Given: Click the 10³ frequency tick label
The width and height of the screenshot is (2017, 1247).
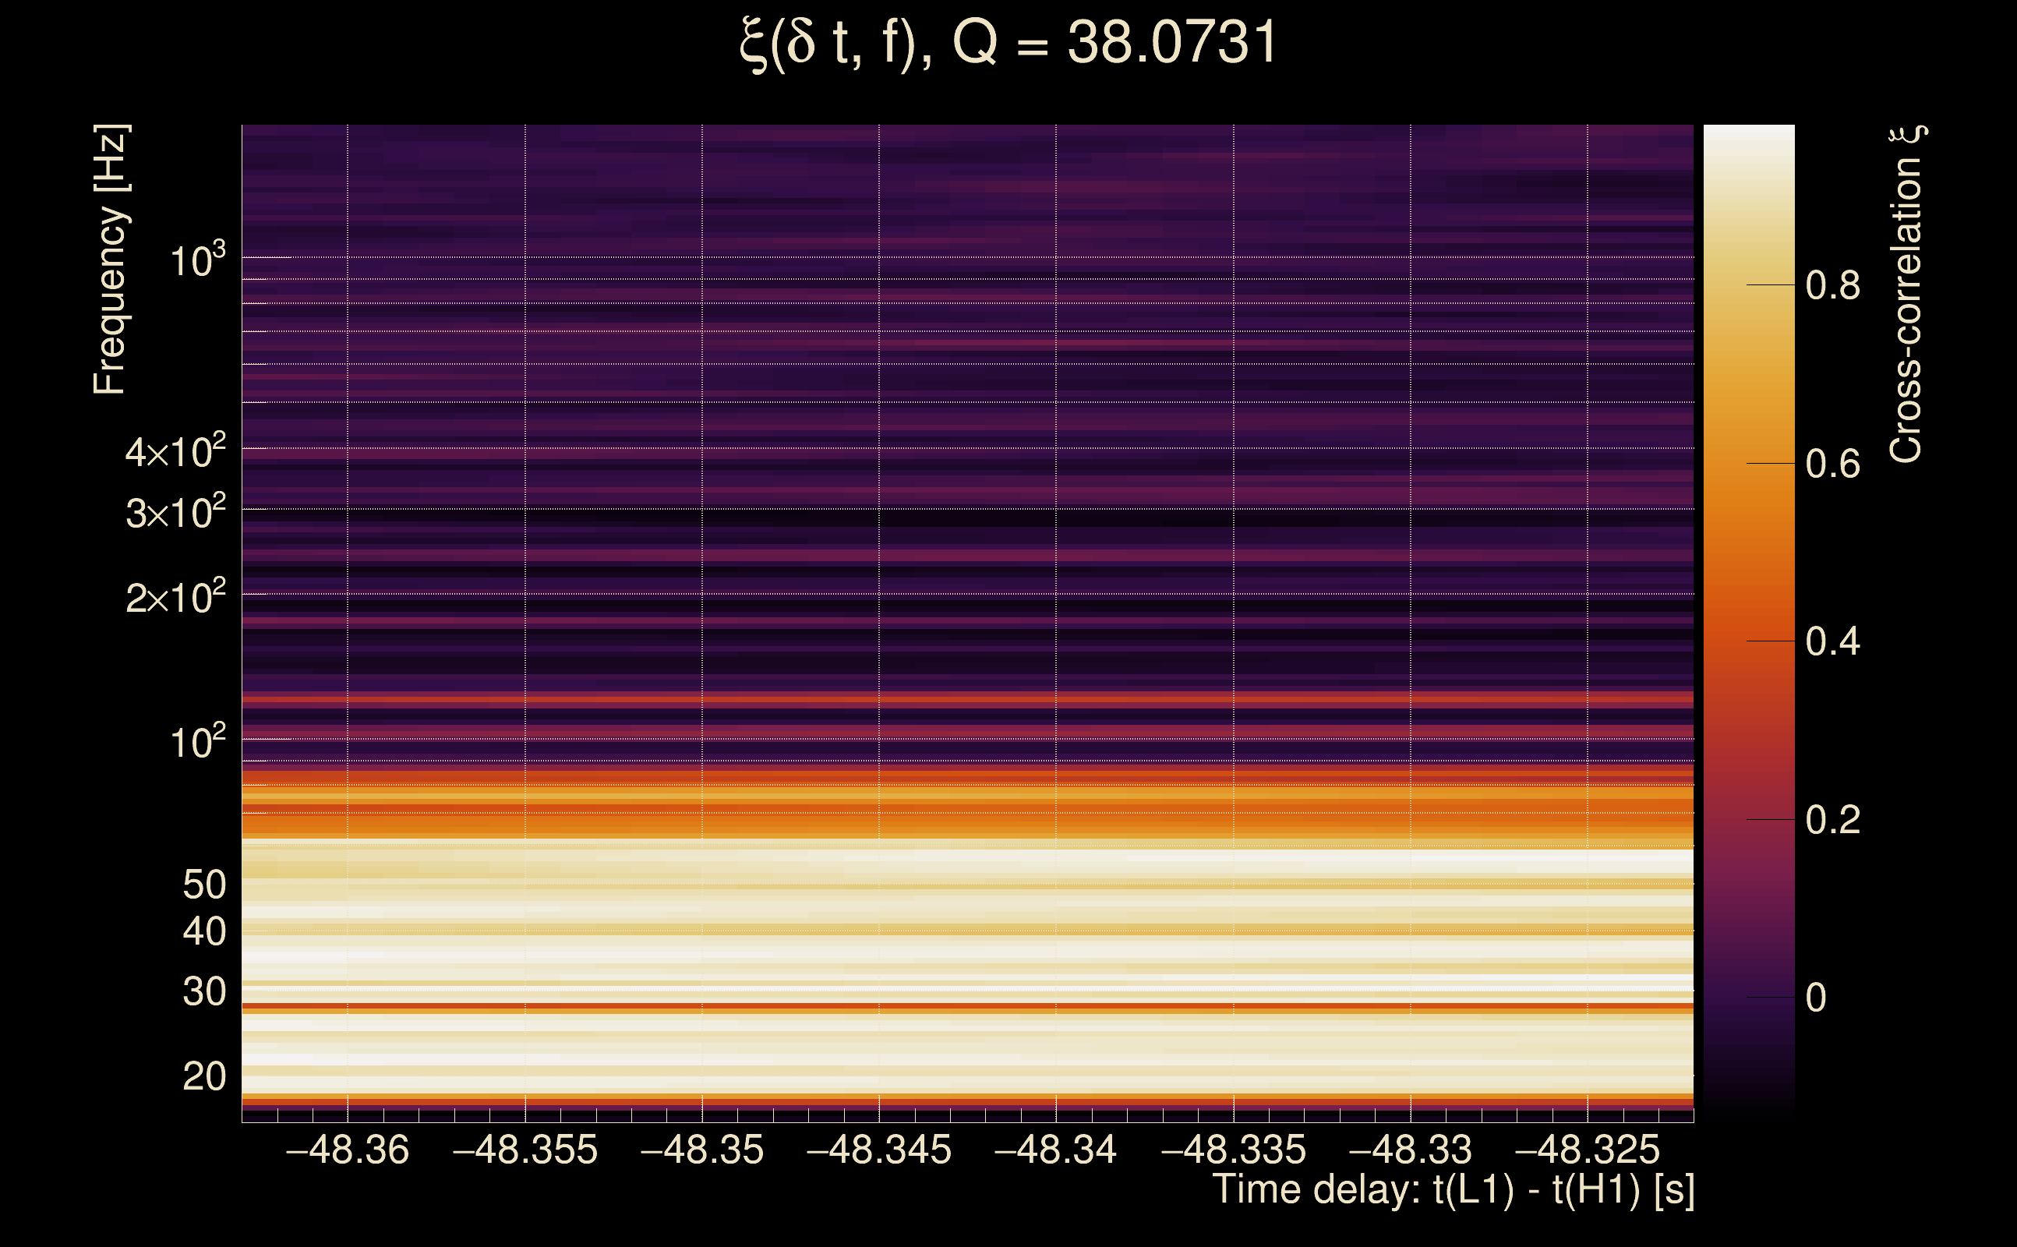Looking at the screenshot, I should coord(197,260).
